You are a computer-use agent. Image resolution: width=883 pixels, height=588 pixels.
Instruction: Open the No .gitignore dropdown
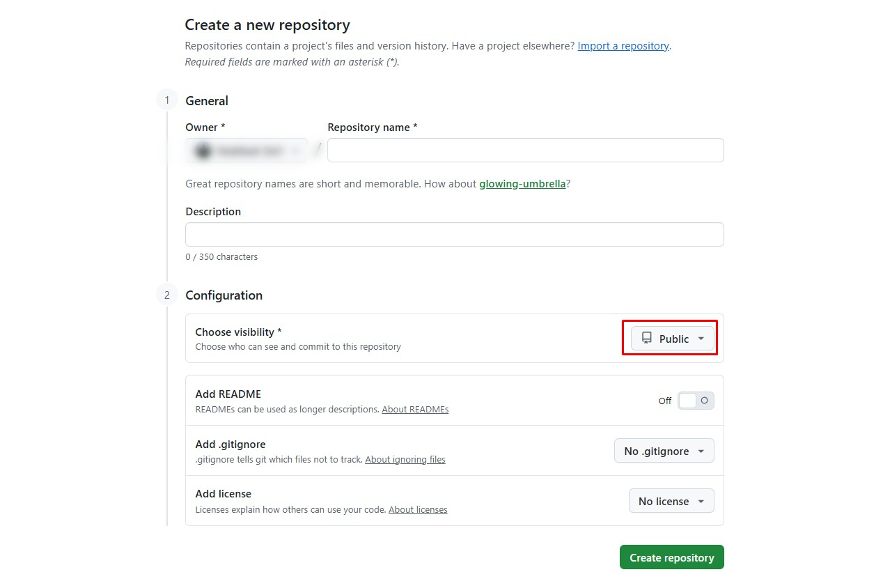point(664,451)
